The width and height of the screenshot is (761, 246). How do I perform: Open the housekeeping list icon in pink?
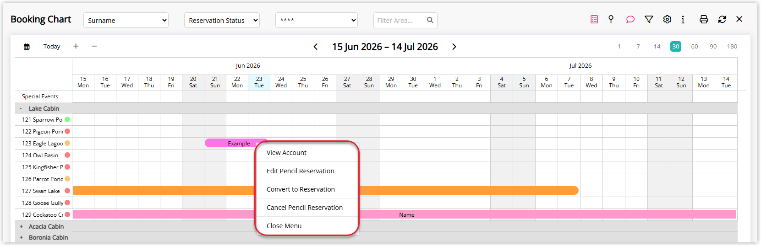click(x=594, y=19)
